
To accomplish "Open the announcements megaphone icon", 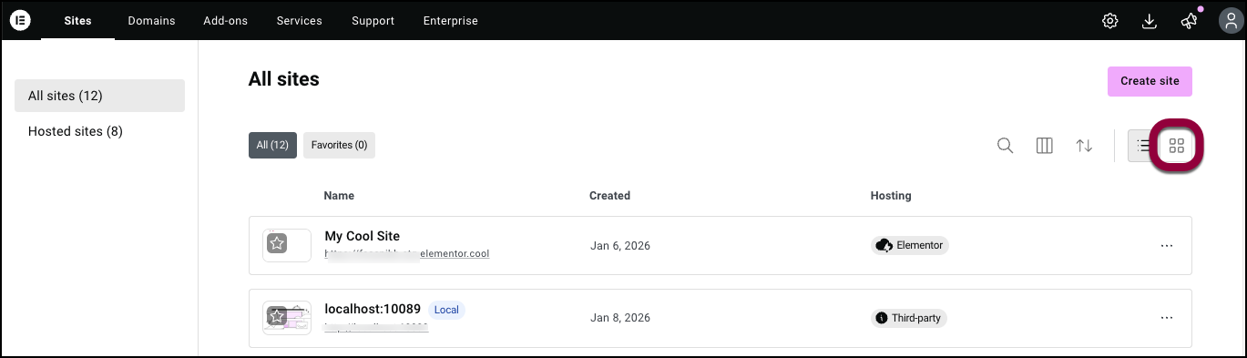I will (1189, 21).
